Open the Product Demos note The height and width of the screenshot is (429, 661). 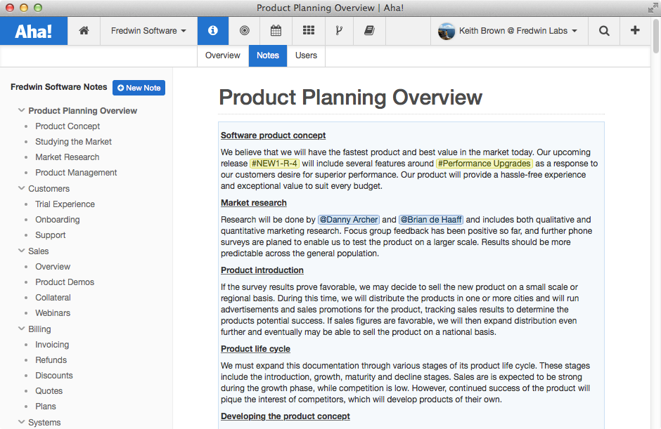[65, 282]
